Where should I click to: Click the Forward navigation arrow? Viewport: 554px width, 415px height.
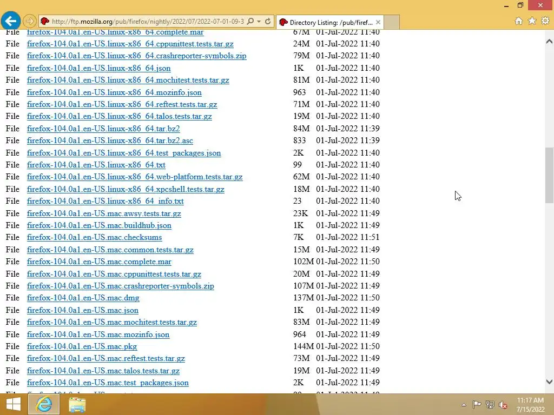pyautogui.click(x=30, y=22)
